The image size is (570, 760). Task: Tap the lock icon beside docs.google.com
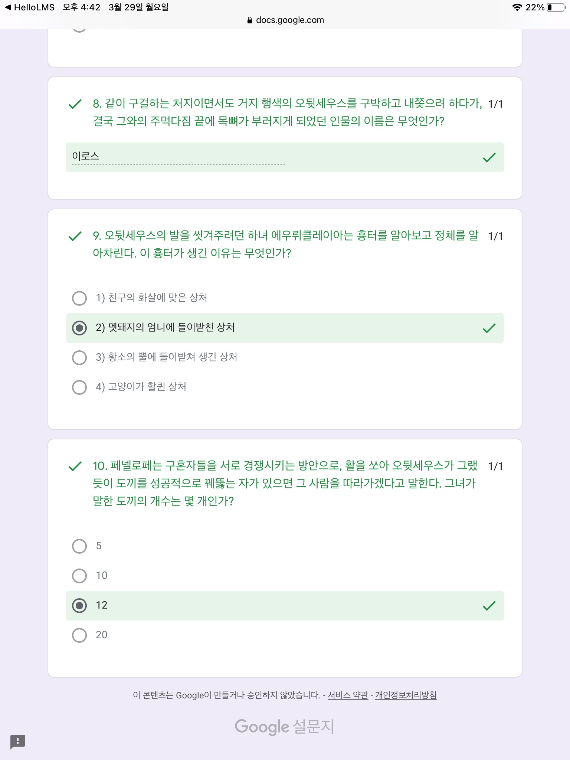[x=250, y=20]
